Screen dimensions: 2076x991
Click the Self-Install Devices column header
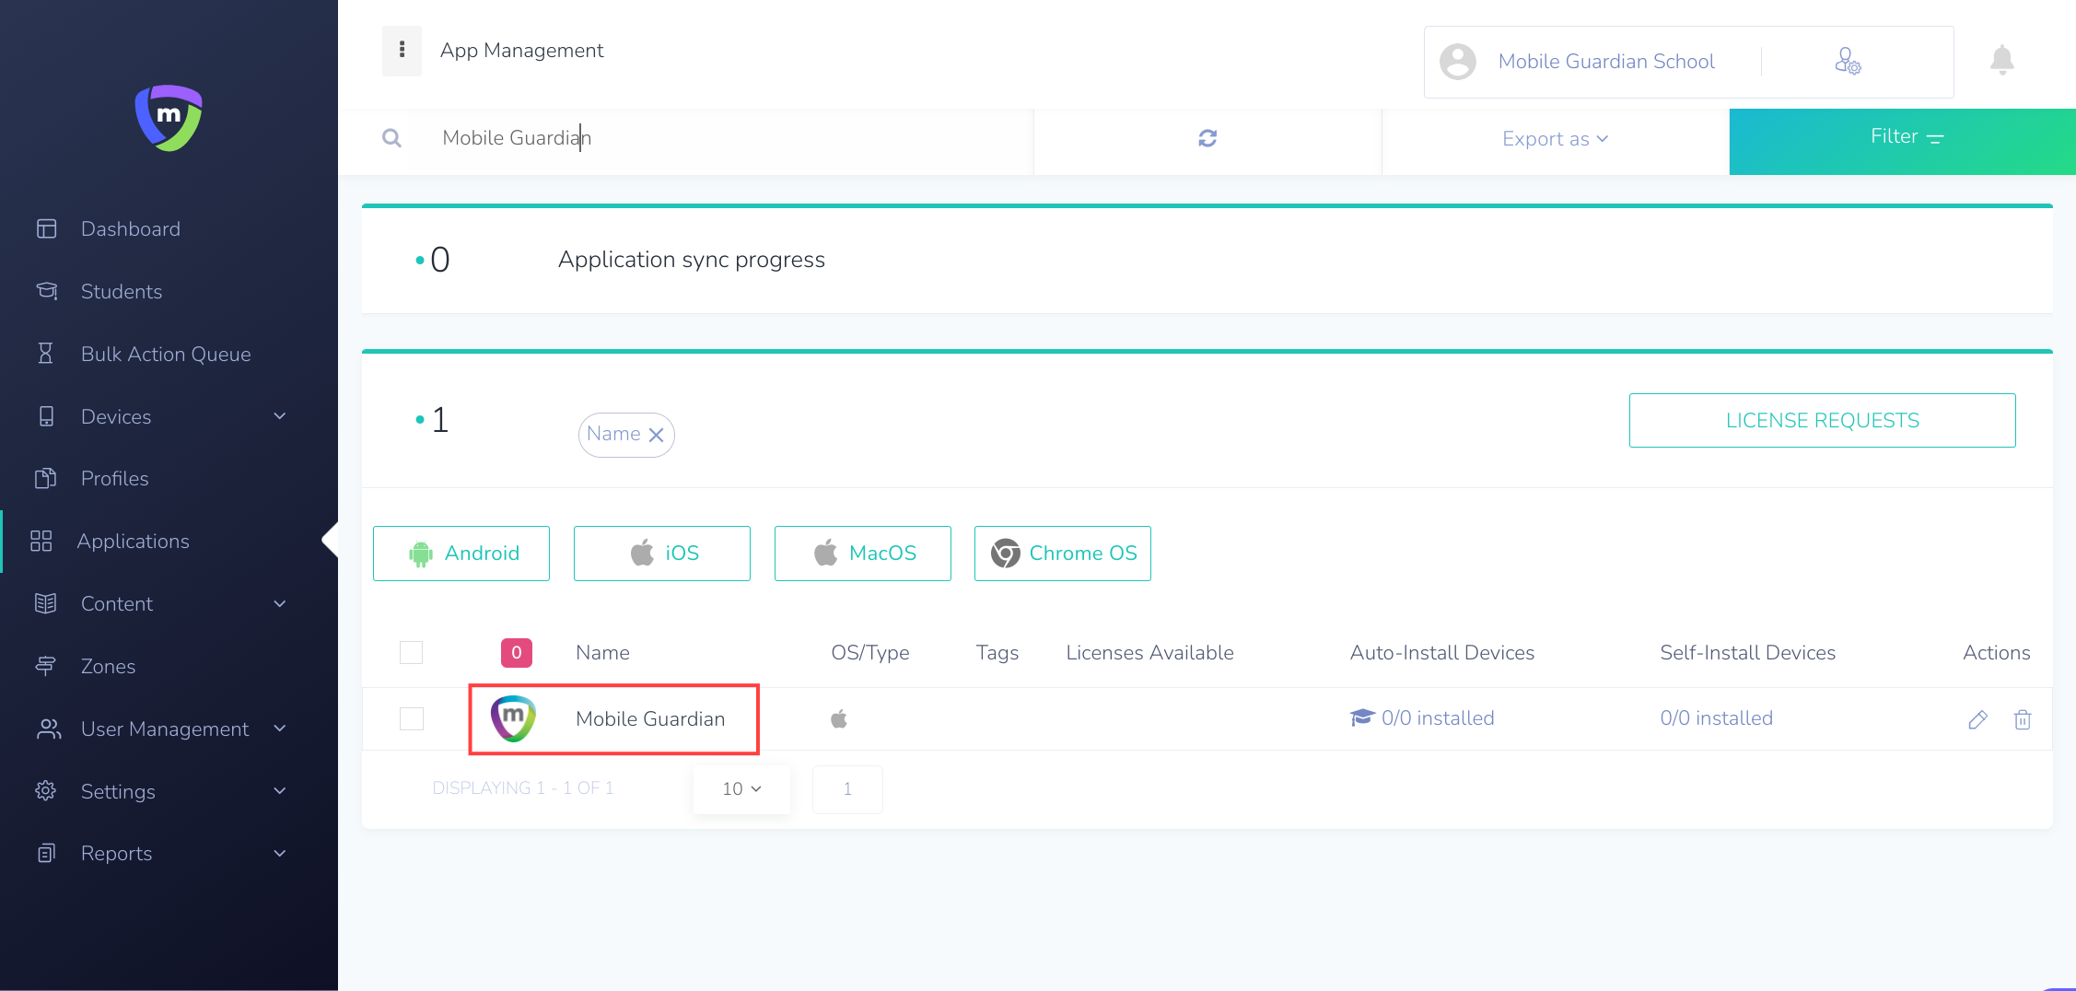1748,652
